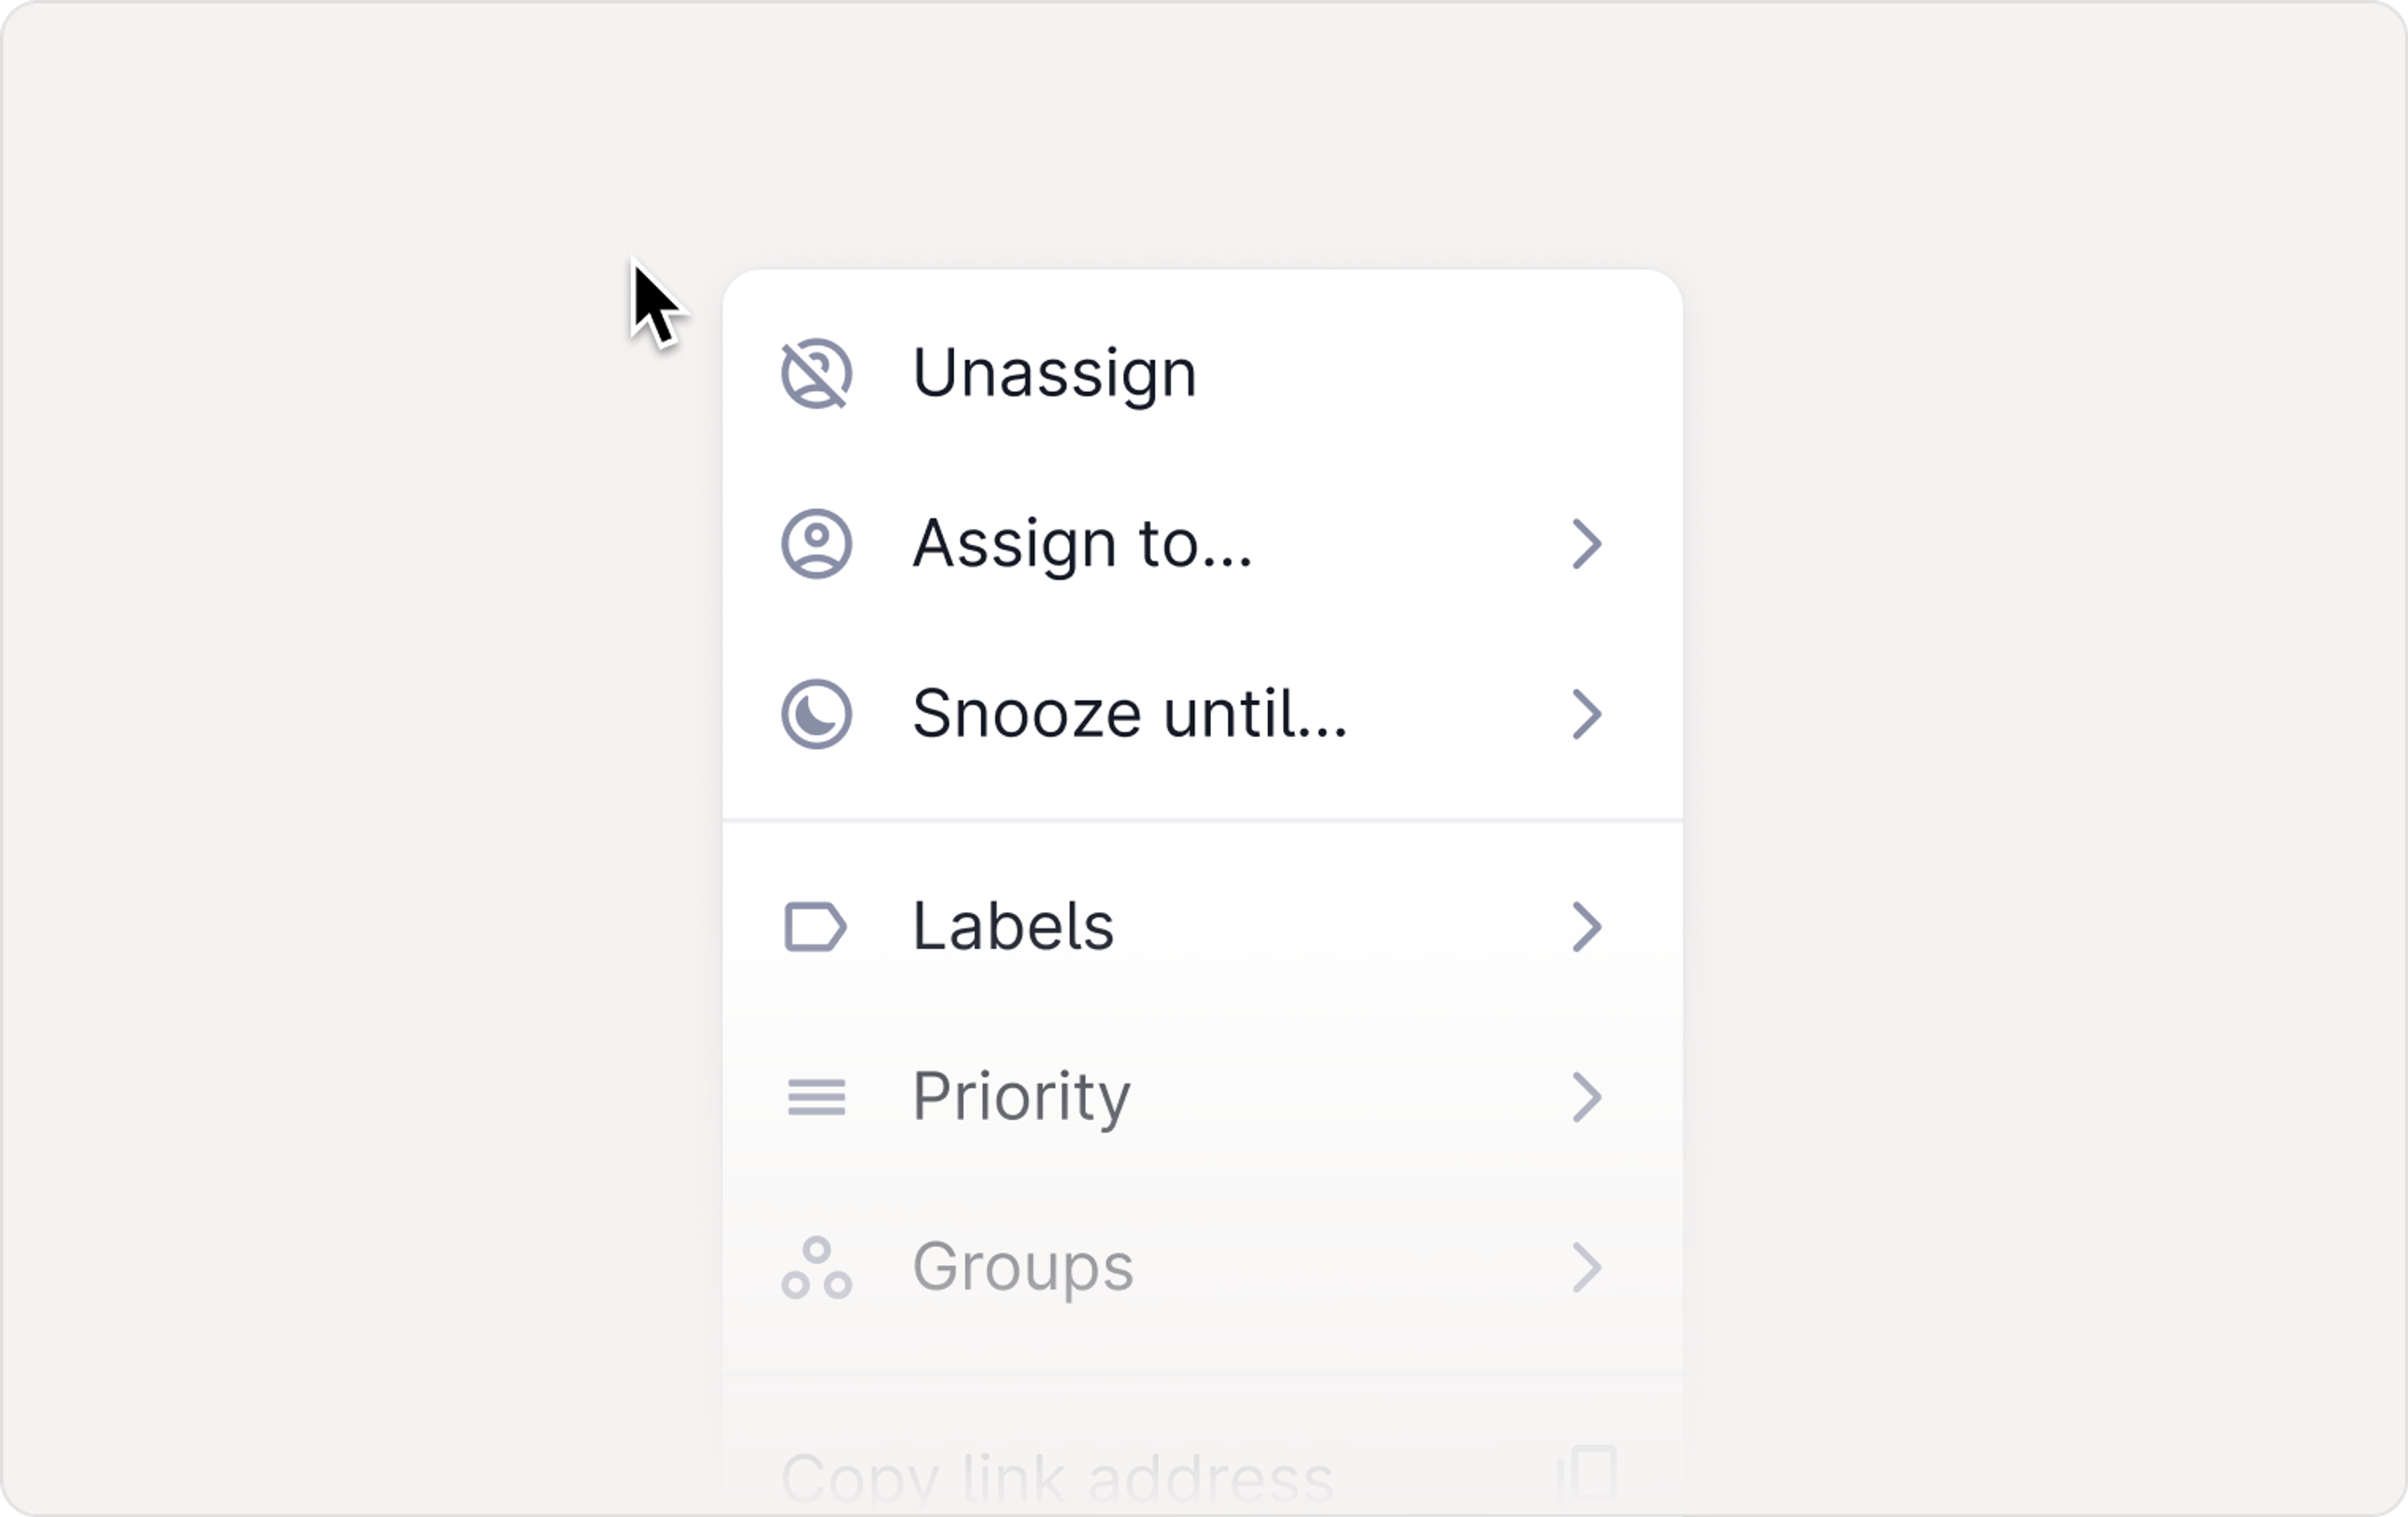Screen dimensions: 2408x1517
Task: Select Priority from the menu
Action: [1021, 1096]
